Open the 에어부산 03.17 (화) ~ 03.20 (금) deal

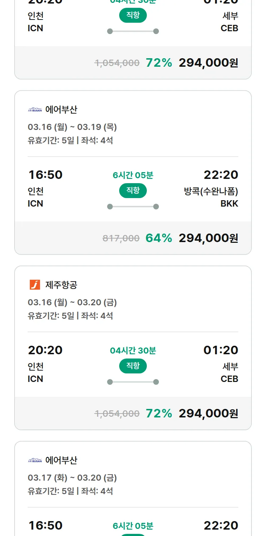tap(72, 478)
